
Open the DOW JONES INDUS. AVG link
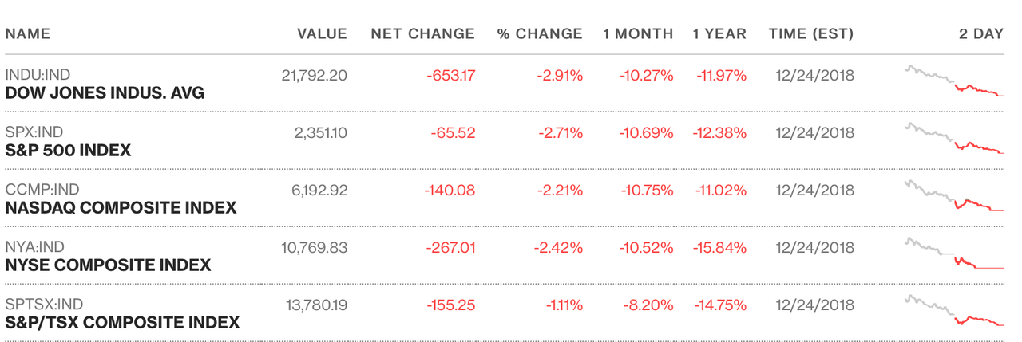click(x=105, y=93)
